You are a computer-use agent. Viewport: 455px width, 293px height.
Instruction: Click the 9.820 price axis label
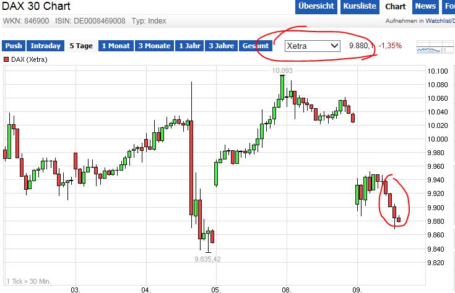pyautogui.click(x=436, y=263)
